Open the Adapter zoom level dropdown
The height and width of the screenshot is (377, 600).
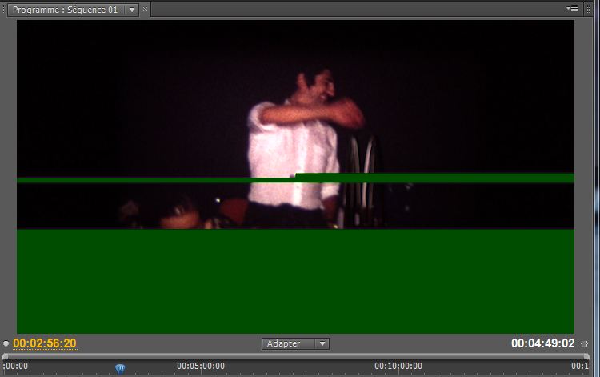295,343
